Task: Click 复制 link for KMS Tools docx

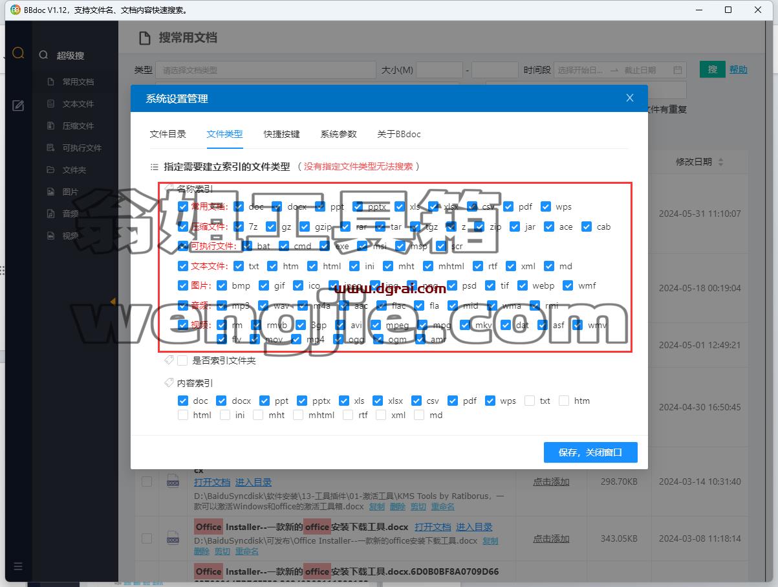Action: tap(376, 507)
